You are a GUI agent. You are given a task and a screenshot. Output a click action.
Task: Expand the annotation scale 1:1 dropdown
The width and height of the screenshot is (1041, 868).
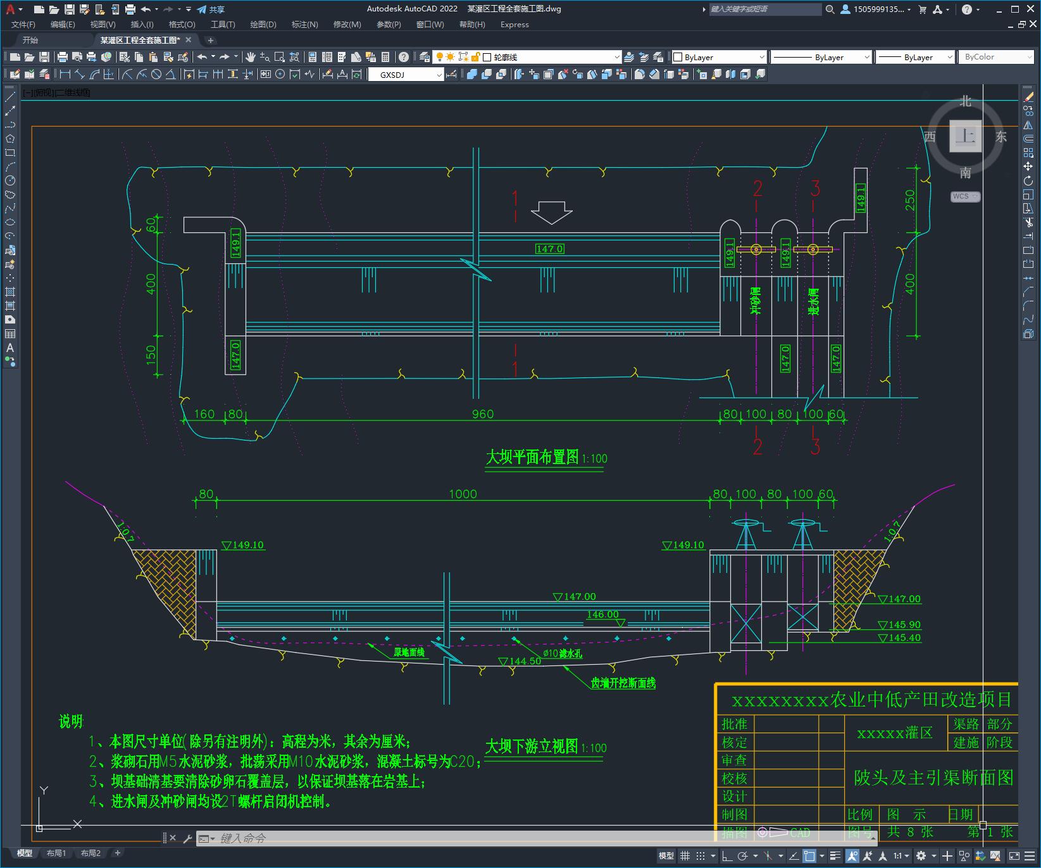pyautogui.click(x=901, y=856)
